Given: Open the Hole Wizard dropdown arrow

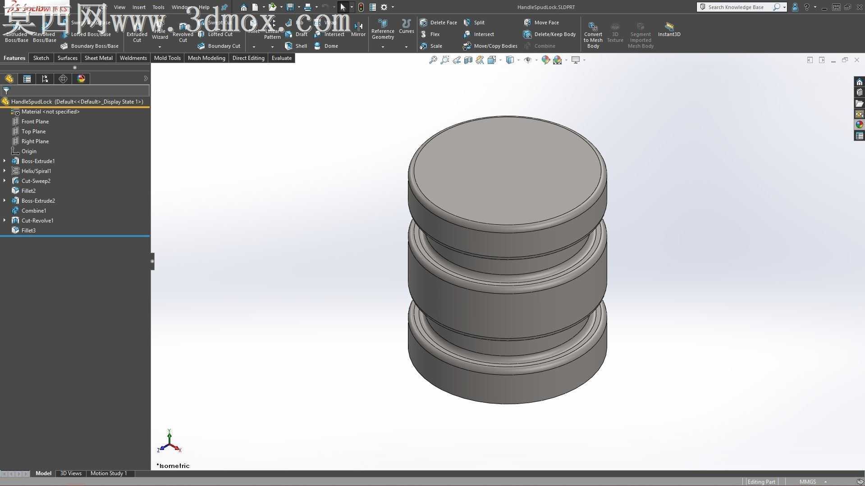Looking at the screenshot, I should coord(160,47).
